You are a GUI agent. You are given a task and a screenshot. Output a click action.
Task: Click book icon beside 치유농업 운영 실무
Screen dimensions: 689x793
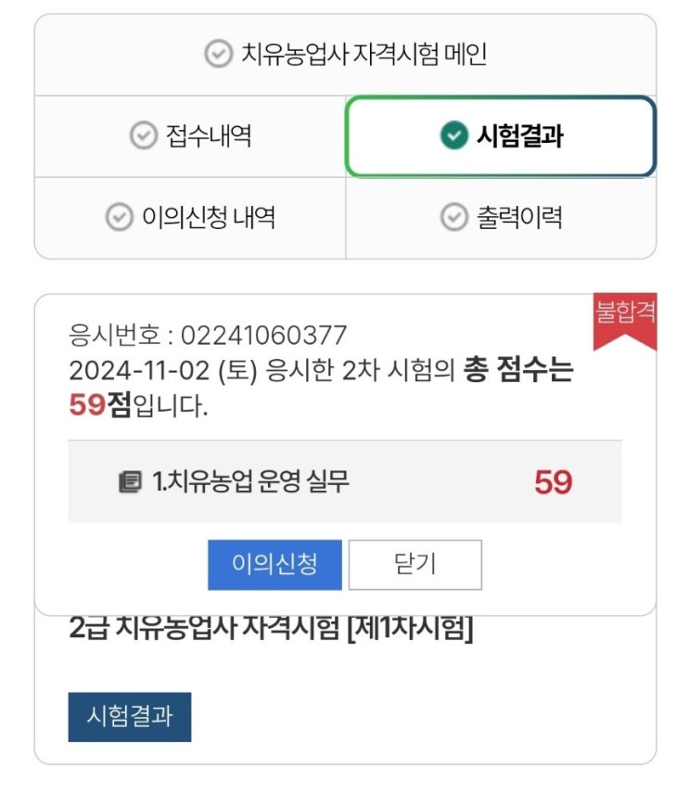(x=129, y=482)
